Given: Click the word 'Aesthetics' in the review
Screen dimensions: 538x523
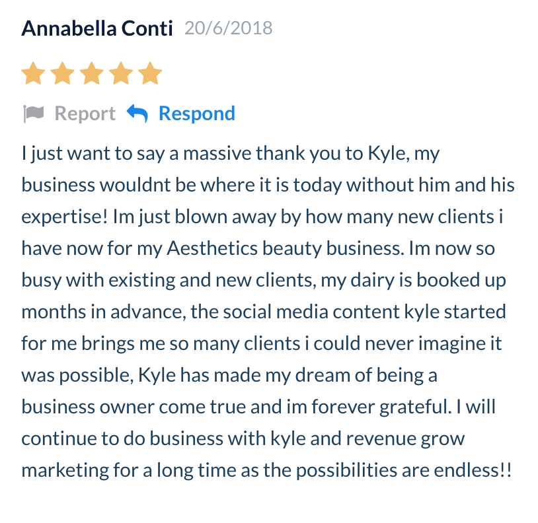Looking at the screenshot, I should coord(212,248).
